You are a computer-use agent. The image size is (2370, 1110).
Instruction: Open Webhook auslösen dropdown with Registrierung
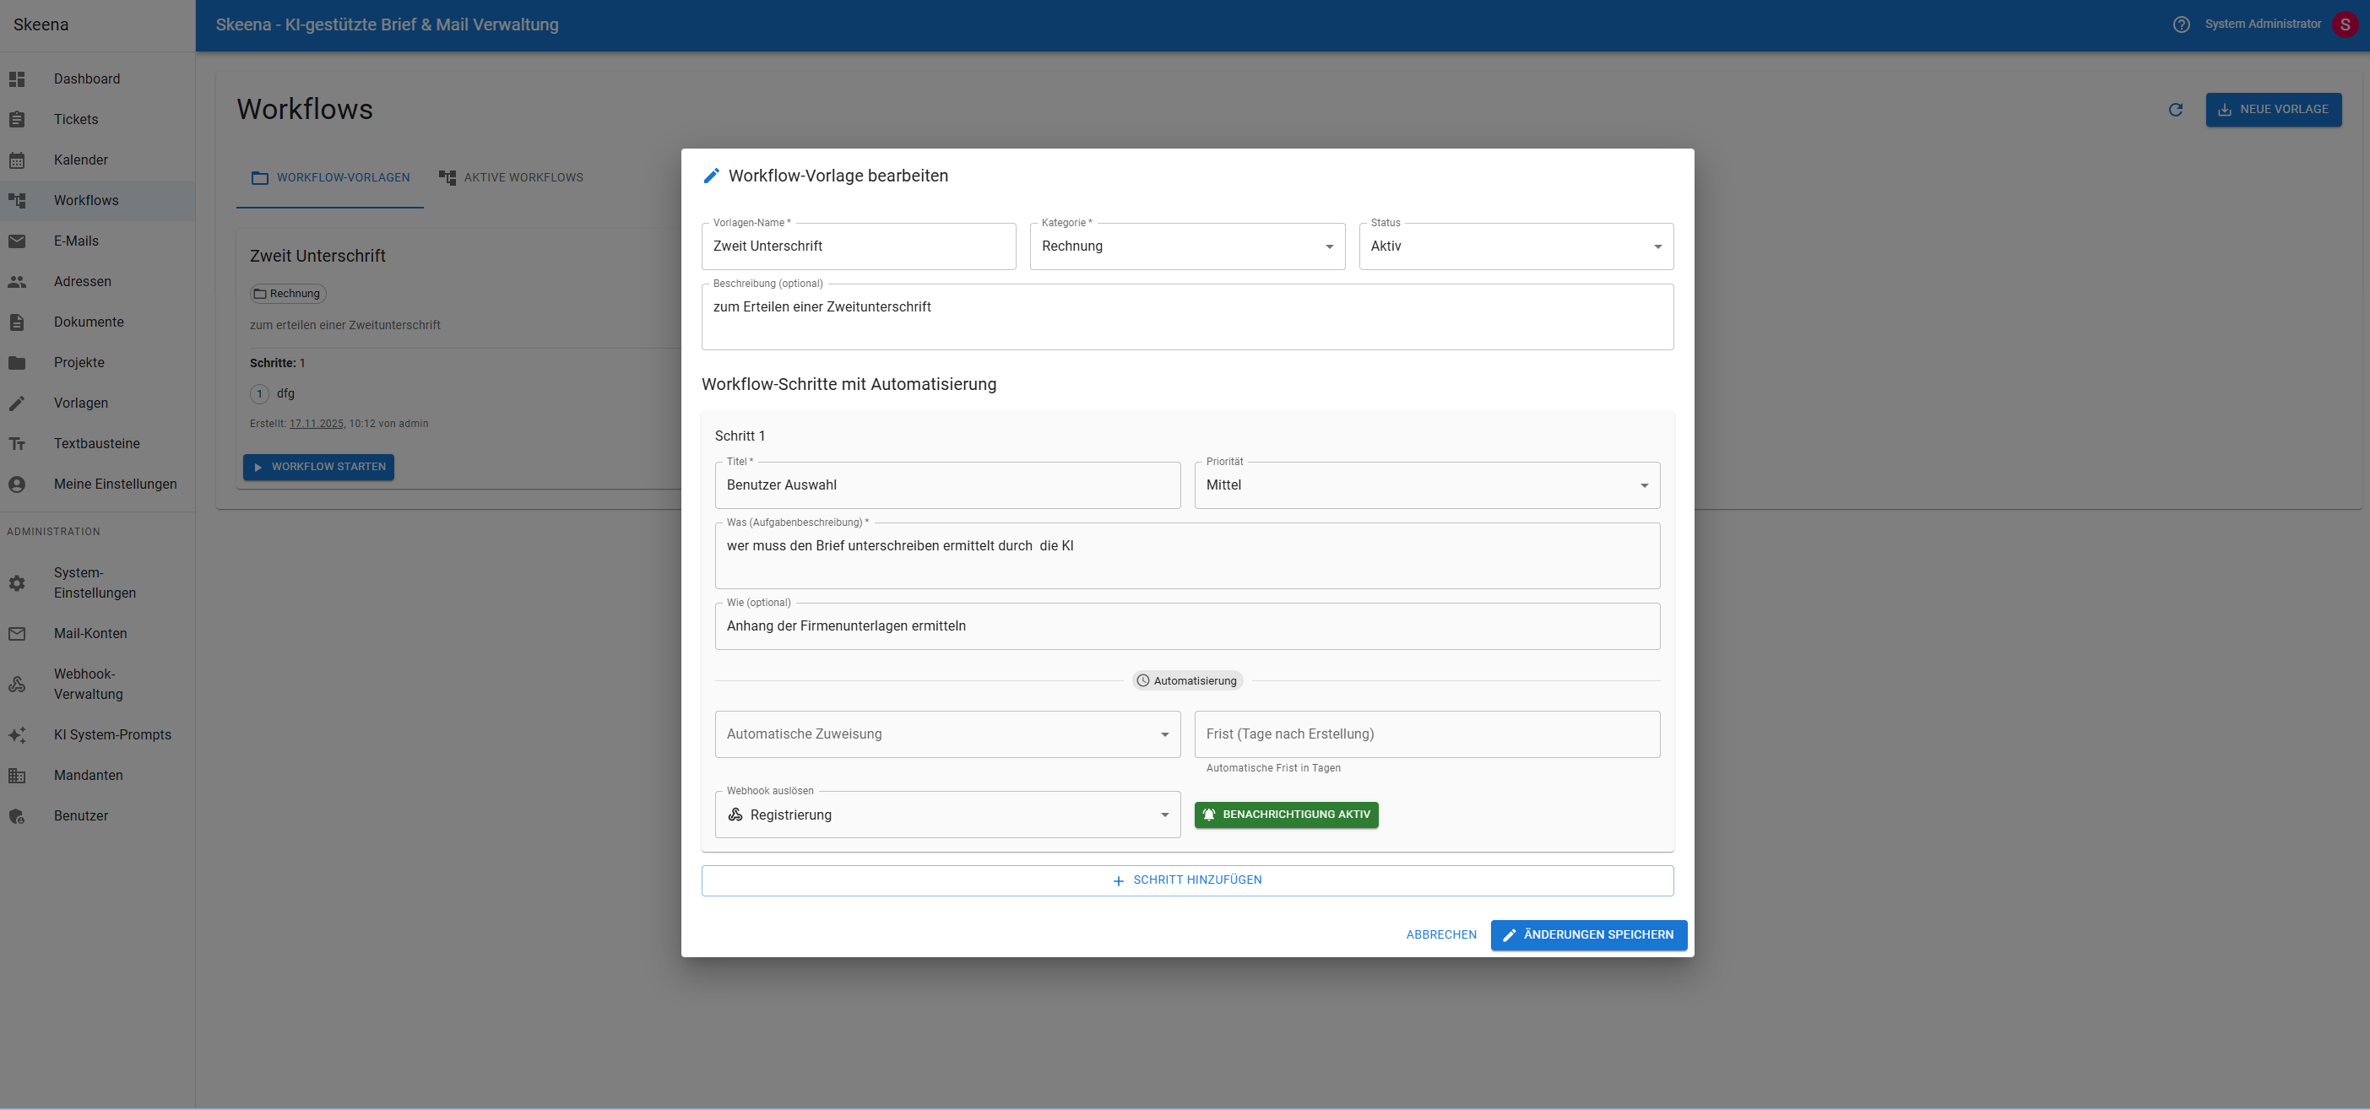click(x=946, y=815)
